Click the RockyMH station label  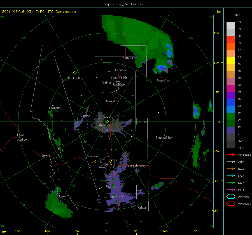pos(74,78)
